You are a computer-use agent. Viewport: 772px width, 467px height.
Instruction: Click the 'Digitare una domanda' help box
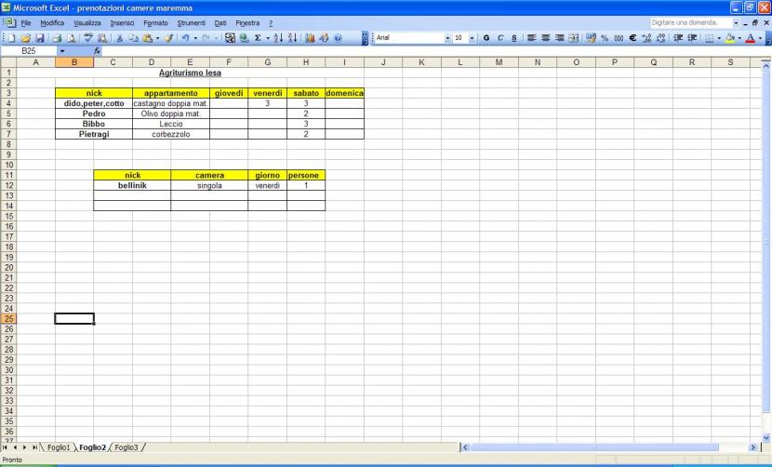coord(688,22)
